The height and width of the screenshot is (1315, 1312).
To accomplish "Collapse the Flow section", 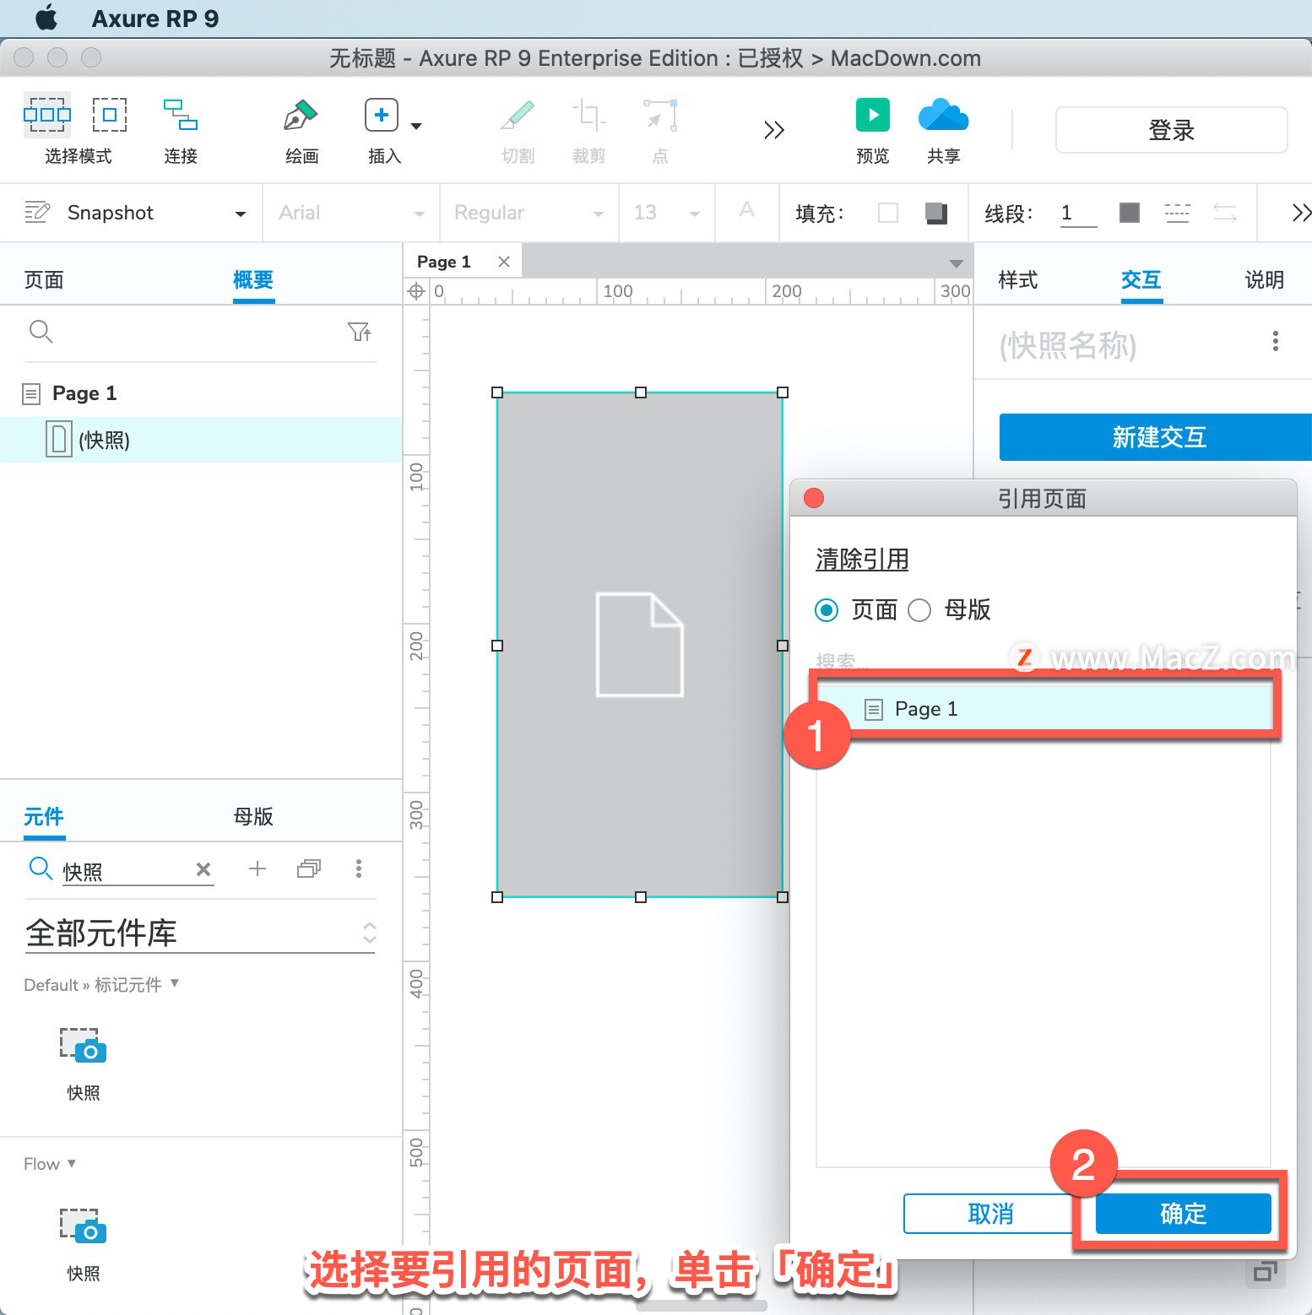I will pos(72,1163).
